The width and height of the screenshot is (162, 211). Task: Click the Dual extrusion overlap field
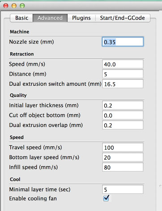[x=123, y=125]
